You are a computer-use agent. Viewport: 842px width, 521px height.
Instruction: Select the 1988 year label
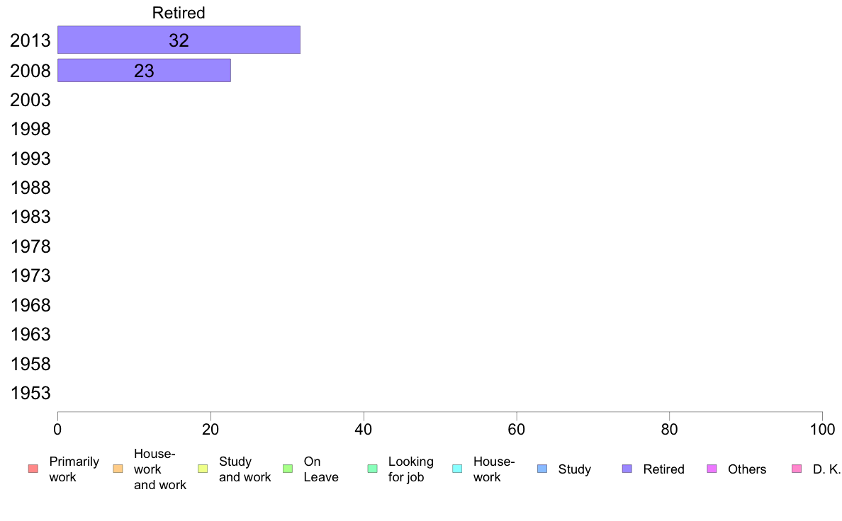pos(30,188)
